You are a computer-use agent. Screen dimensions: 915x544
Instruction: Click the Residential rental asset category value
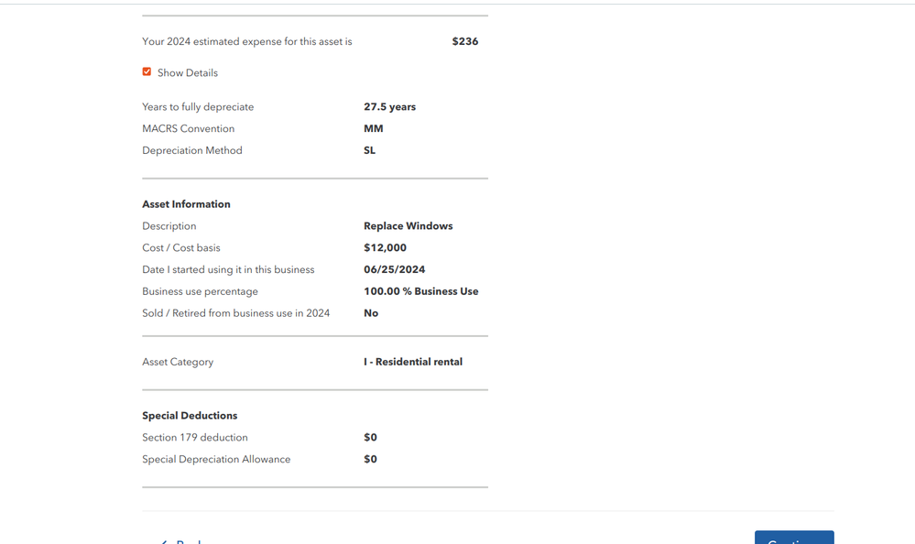tap(413, 362)
